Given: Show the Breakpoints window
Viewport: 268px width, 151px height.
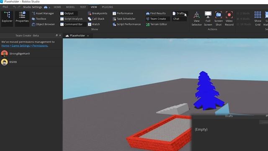Looking at the screenshot, I should (98, 13).
